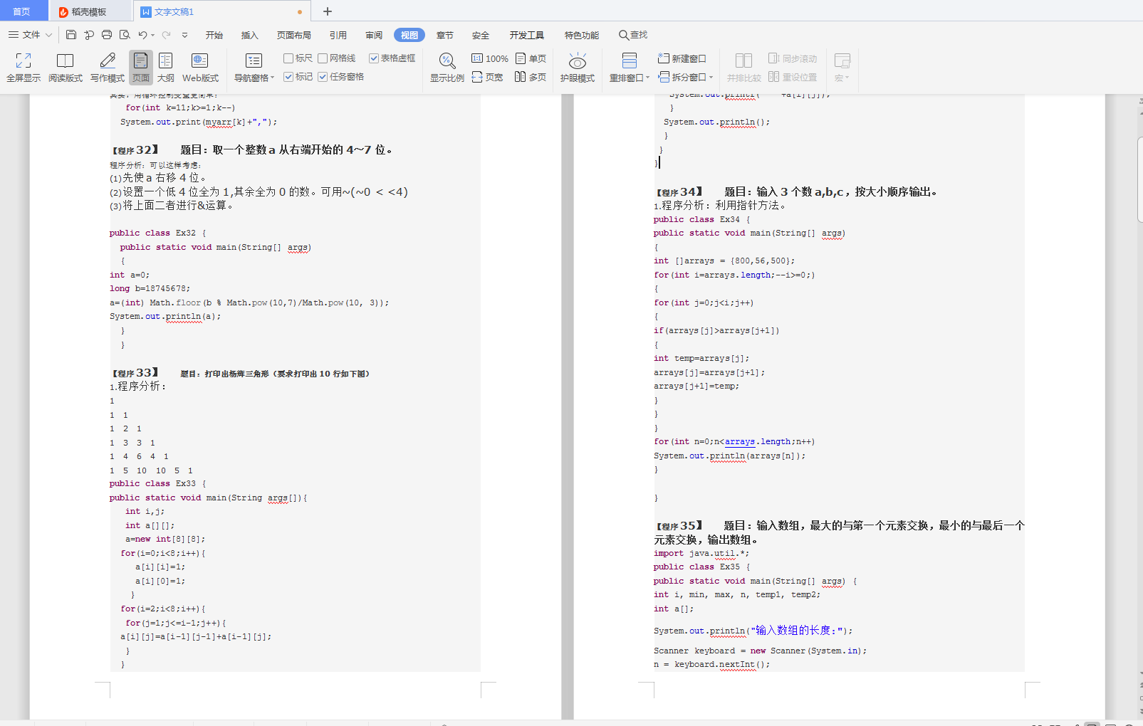This screenshot has width=1143, height=726.
Task: Click Macro (宏) icon
Action: click(x=842, y=63)
